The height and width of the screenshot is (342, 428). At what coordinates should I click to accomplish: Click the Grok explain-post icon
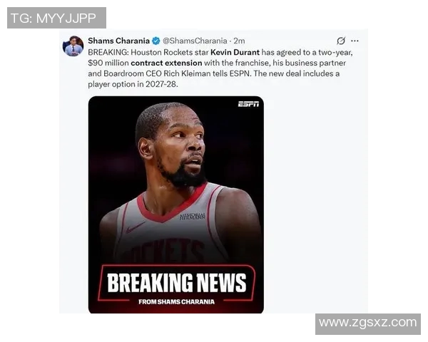coord(341,41)
